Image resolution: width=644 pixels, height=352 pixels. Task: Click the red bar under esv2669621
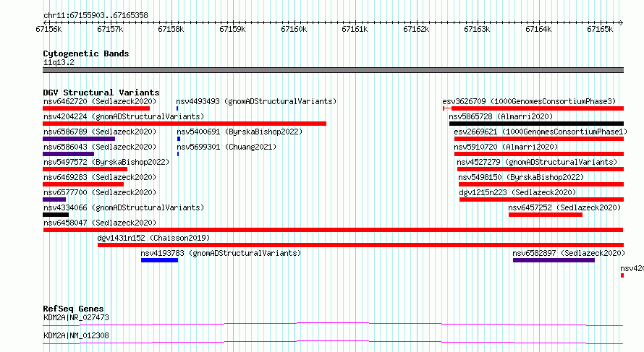point(539,139)
